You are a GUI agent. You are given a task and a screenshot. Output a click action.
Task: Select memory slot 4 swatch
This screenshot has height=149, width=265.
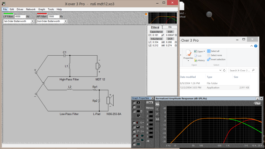151,124
